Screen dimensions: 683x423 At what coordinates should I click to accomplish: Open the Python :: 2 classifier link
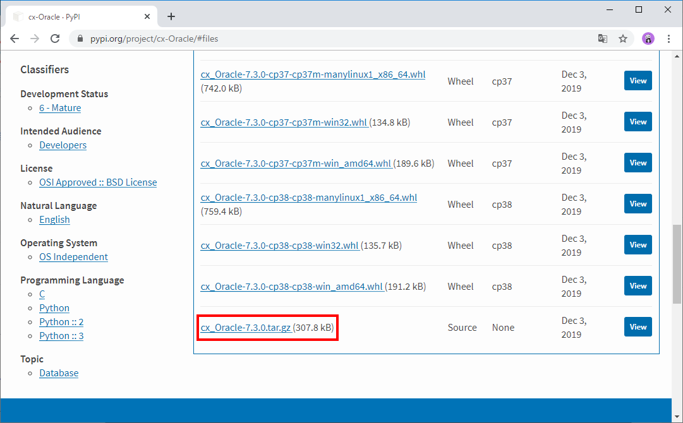pyautogui.click(x=61, y=322)
